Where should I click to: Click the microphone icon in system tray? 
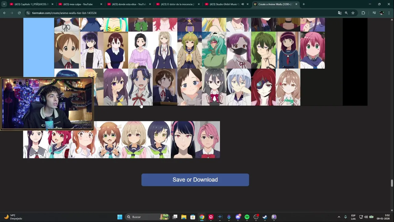click(345, 217)
